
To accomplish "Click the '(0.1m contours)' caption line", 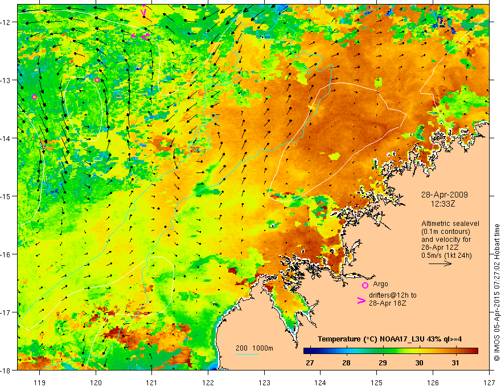I will tap(446, 232).
